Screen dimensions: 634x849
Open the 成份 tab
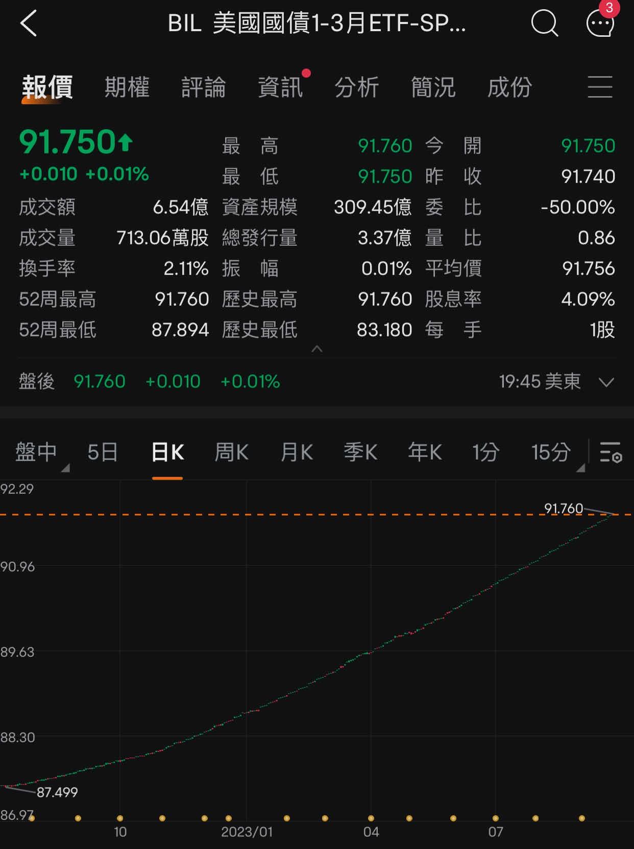510,87
